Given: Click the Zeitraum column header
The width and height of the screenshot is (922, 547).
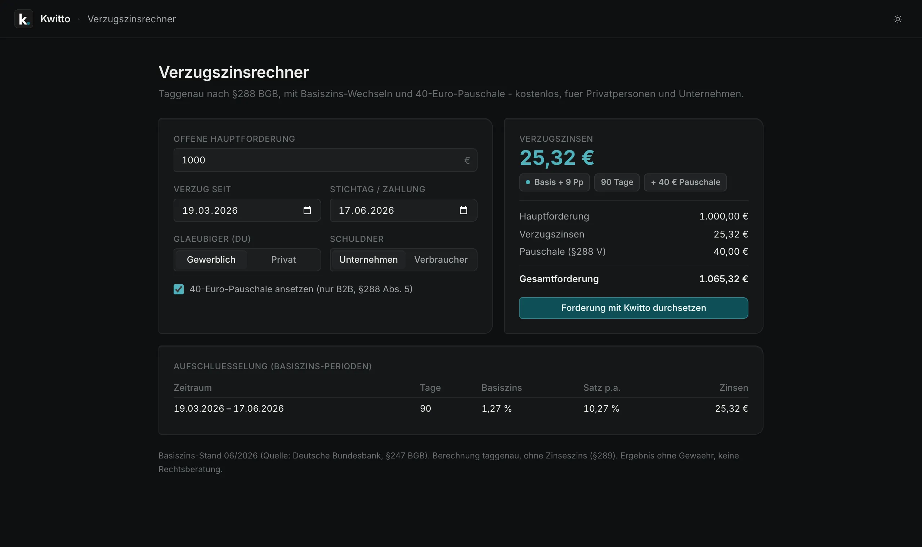Looking at the screenshot, I should [193, 388].
